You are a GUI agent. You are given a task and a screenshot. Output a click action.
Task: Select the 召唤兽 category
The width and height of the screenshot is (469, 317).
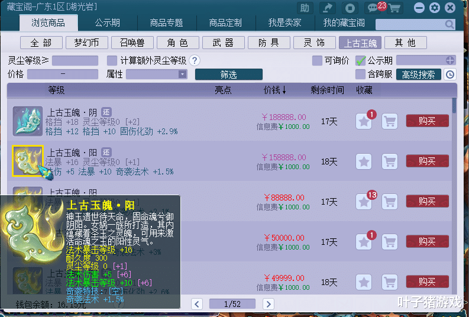(132, 43)
